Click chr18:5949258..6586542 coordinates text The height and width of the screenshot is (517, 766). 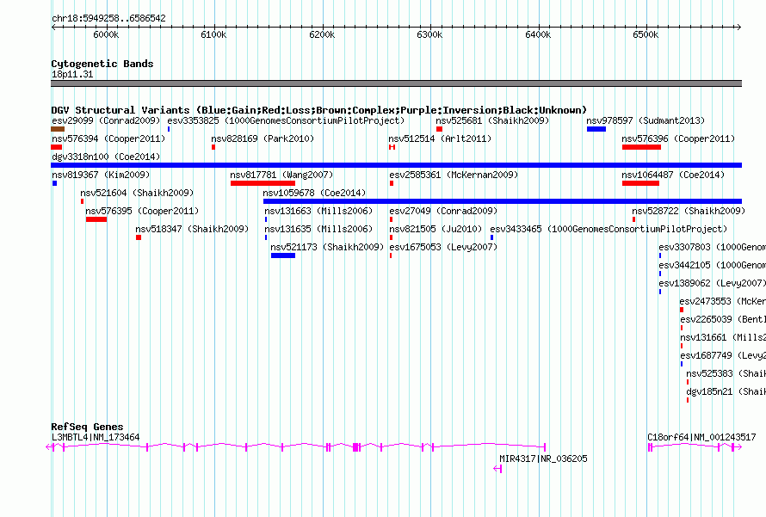pyautogui.click(x=108, y=18)
